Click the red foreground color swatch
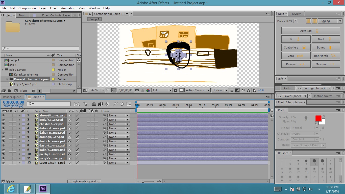 pos(318,118)
